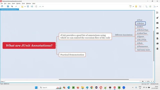Select the @Rule subtopic
160x90 pixels.
click(x=140, y=43)
